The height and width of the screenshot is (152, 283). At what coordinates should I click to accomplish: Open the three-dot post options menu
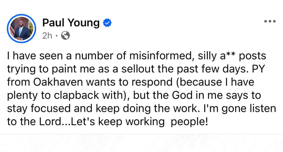click(270, 21)
